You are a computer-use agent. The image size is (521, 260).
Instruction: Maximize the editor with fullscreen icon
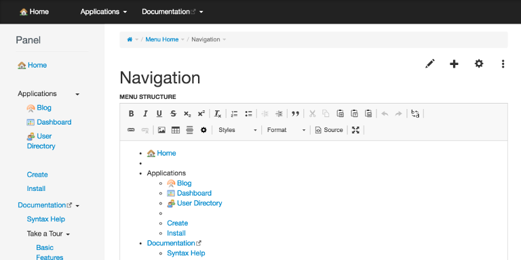click(x=355, y=130)
